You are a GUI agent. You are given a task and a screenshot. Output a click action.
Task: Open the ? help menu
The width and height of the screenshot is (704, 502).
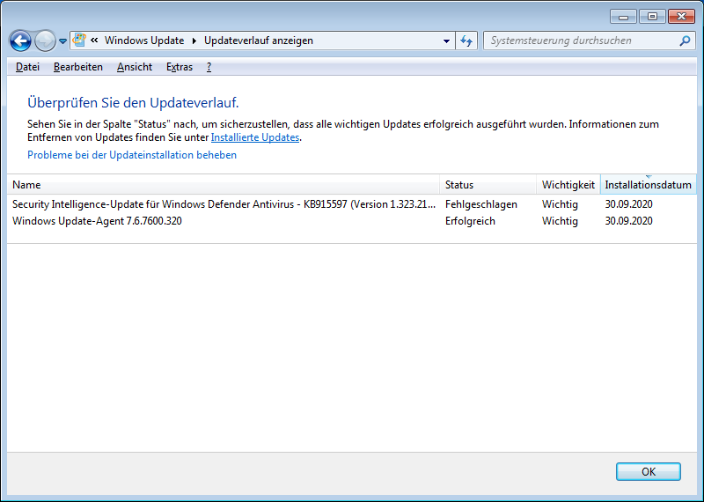click(209, 67)
